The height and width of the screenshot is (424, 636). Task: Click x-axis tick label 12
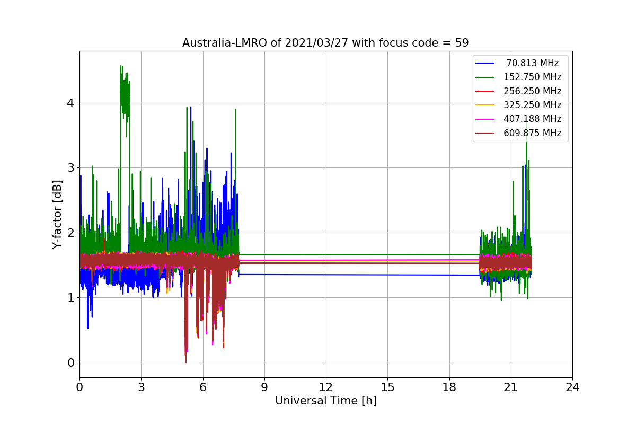pyautogui.click(x=325, y=387)
